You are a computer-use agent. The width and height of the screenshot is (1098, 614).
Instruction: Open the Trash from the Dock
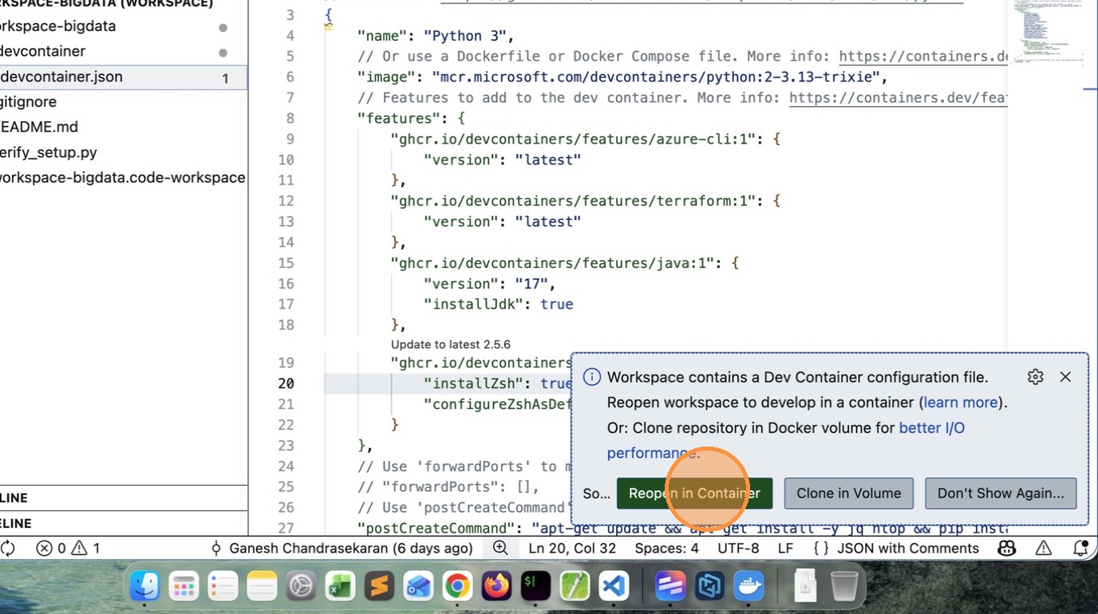(844, 587)
